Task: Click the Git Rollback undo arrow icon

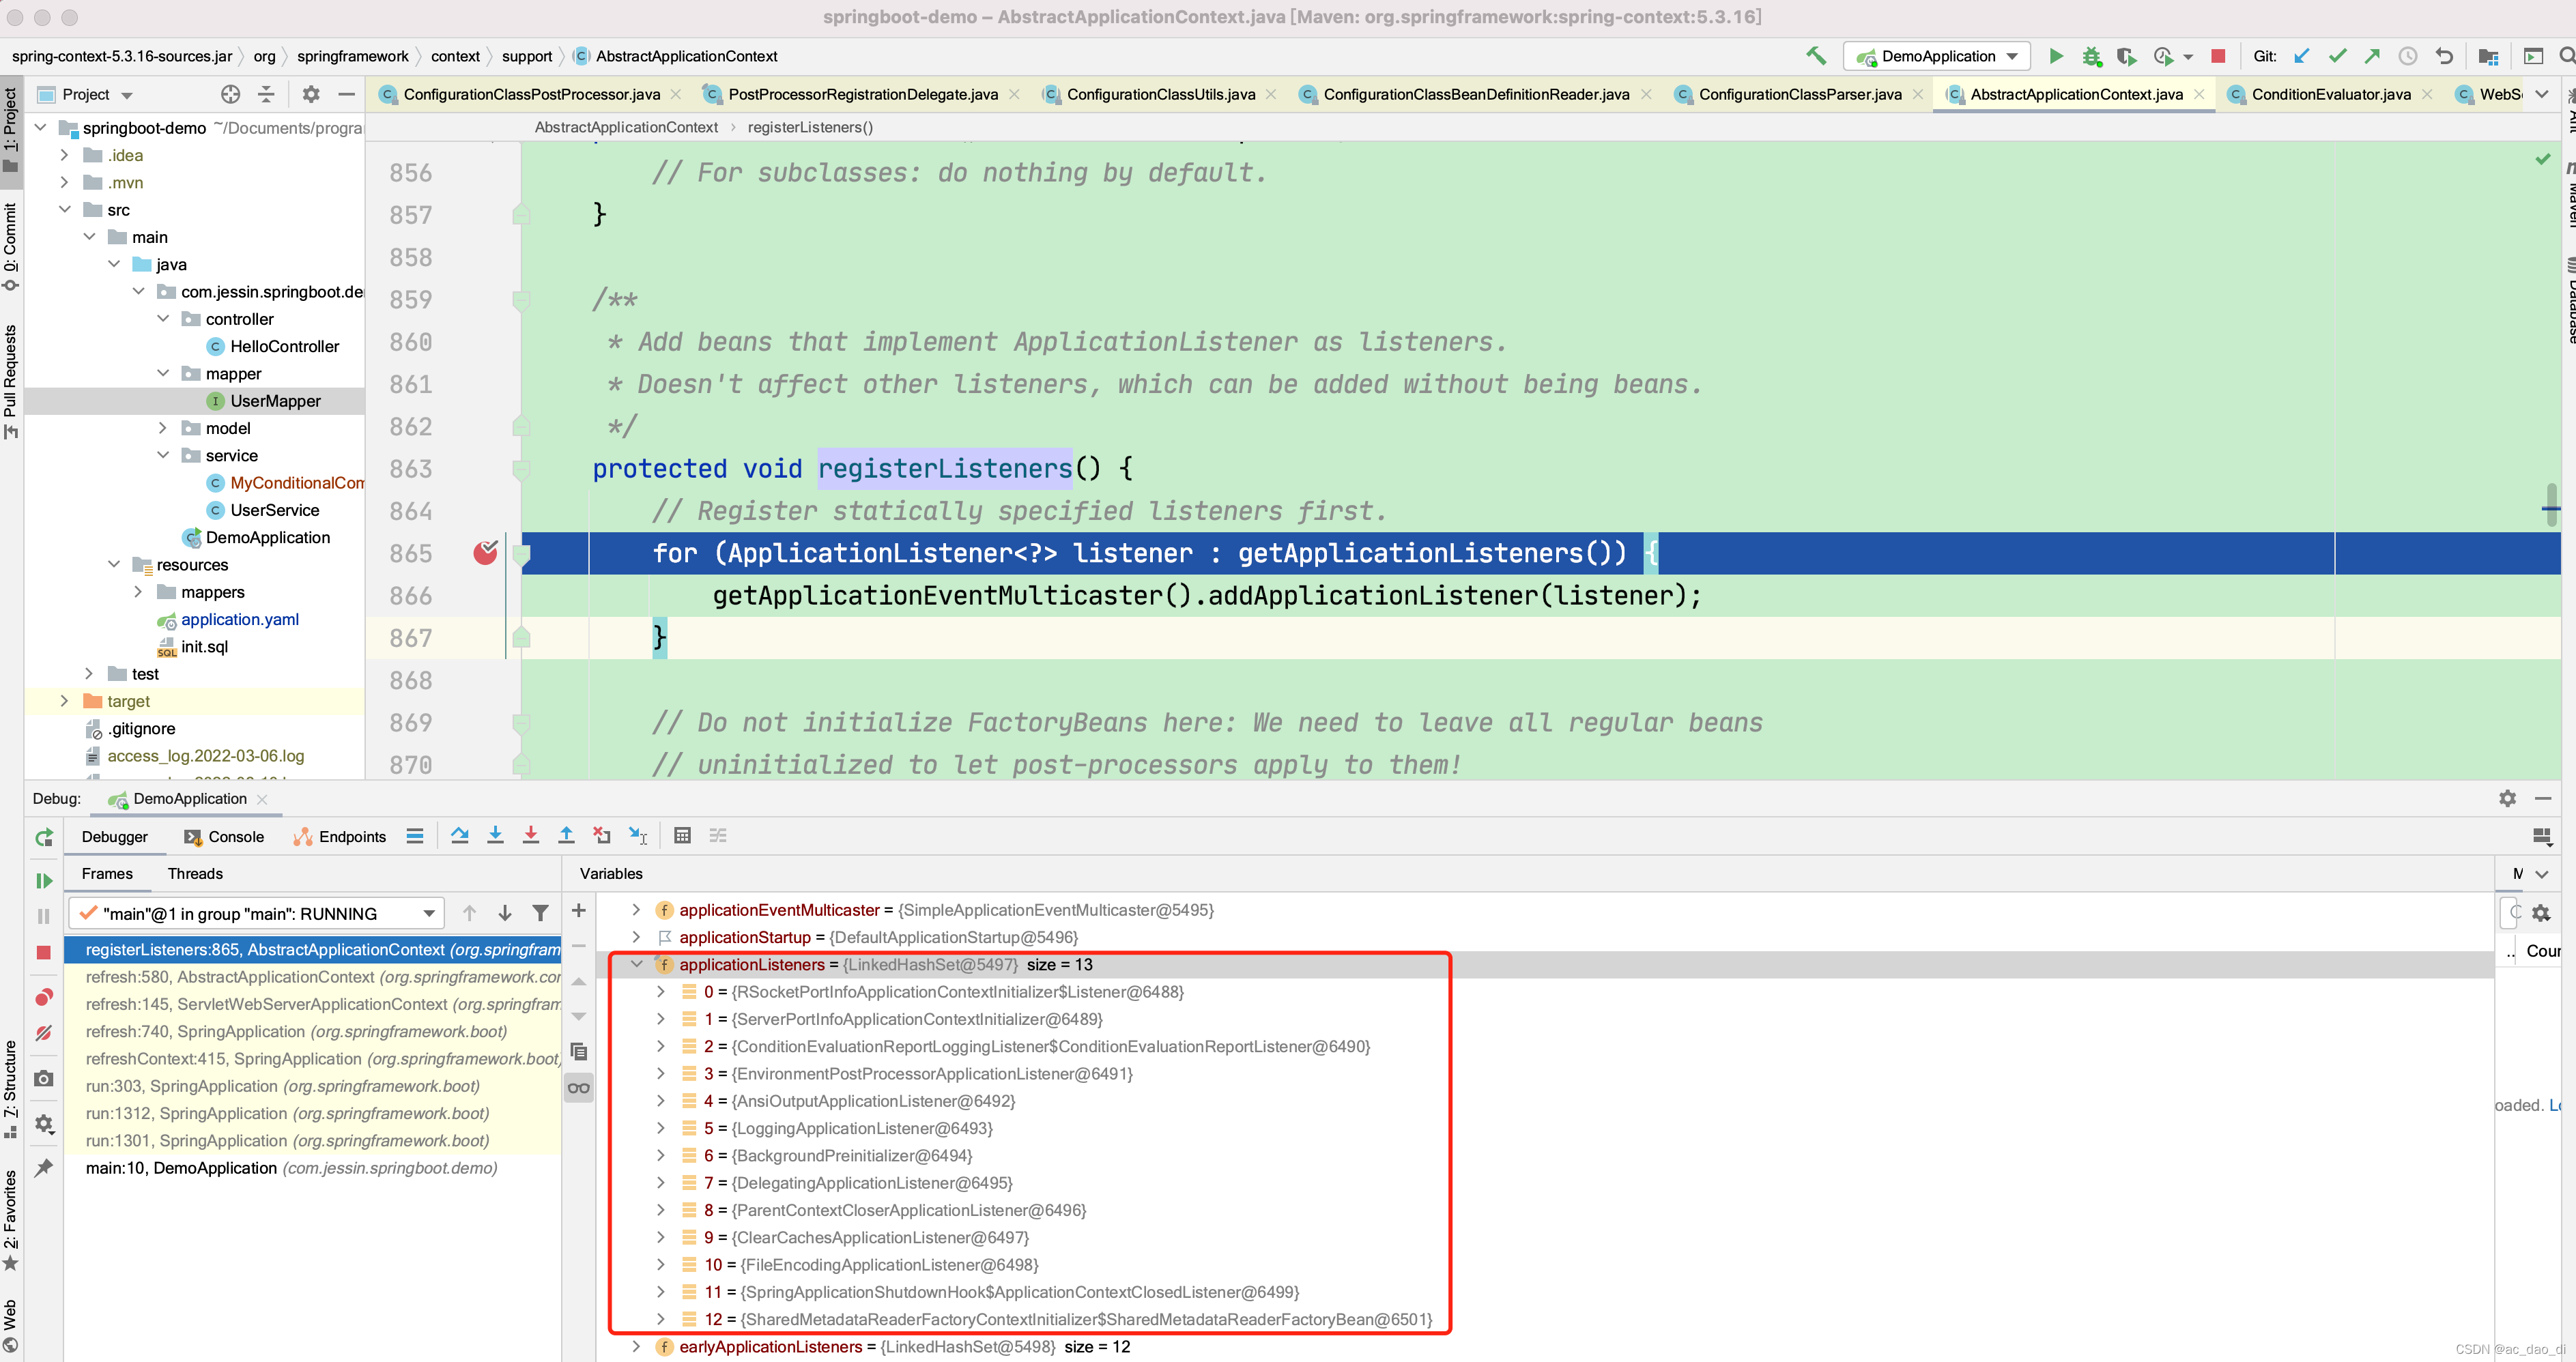Action: tap(2444, 56)
